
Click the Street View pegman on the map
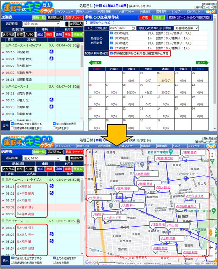[x=211, y=232]
